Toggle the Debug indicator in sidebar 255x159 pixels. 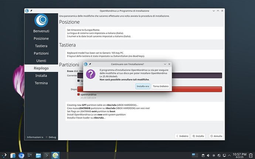tap(51, 137)
